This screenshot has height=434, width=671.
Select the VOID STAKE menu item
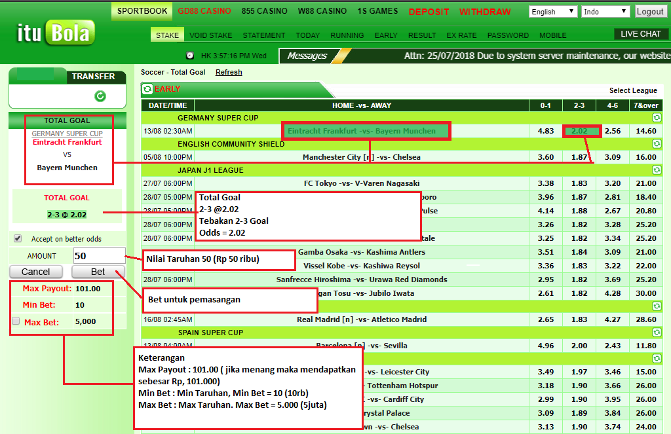(x=210, y=35)
